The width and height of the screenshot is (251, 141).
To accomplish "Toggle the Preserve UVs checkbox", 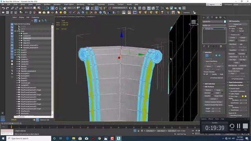I will pos(230,34).
